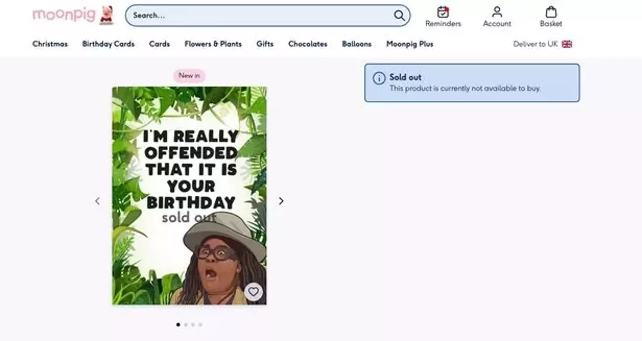Open the shopping Basket icon

click(551, 12)
